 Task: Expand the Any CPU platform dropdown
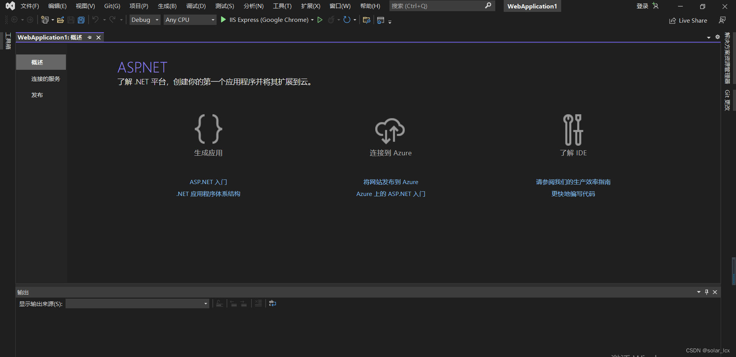190,20
